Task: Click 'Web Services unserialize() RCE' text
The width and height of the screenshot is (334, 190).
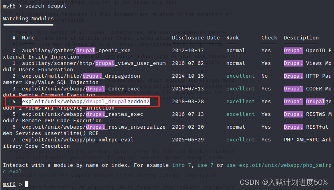Action: click(51, 133)
